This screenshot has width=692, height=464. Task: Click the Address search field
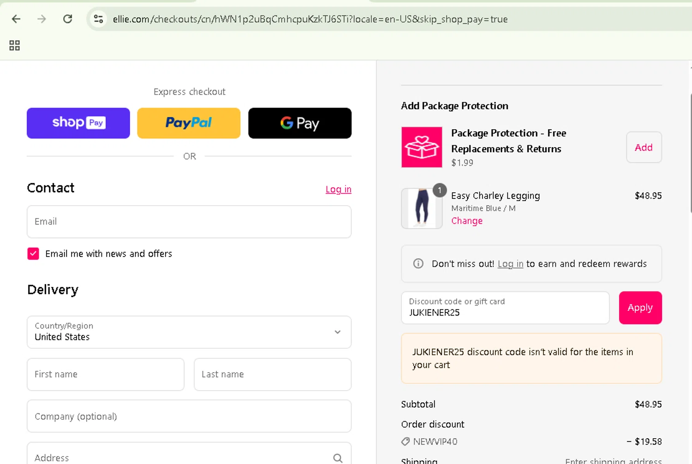click(189, 454)
